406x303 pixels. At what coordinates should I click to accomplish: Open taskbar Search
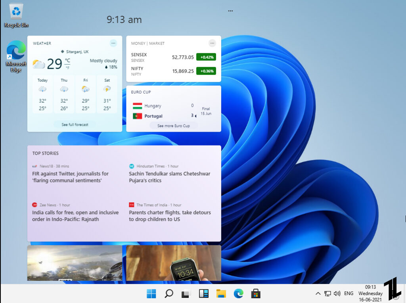169,293
